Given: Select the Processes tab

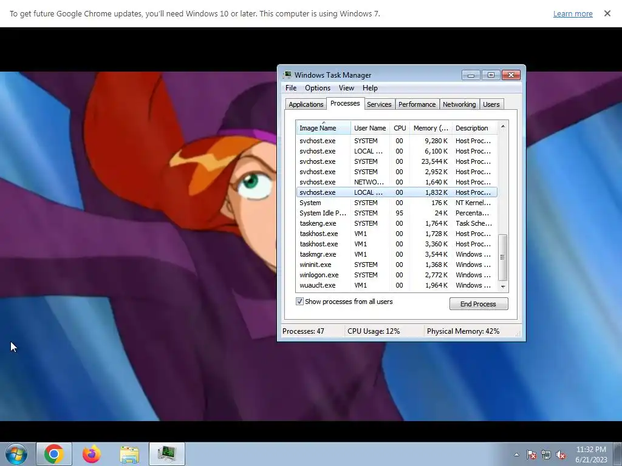Looking at the screenshot, I should pos(345,103).
